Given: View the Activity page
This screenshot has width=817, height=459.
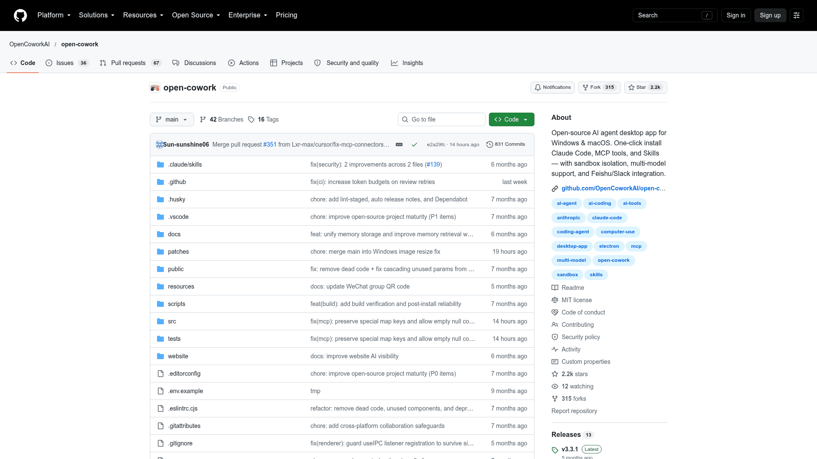Looking at the screenshot, I should [x=566, y=349].
